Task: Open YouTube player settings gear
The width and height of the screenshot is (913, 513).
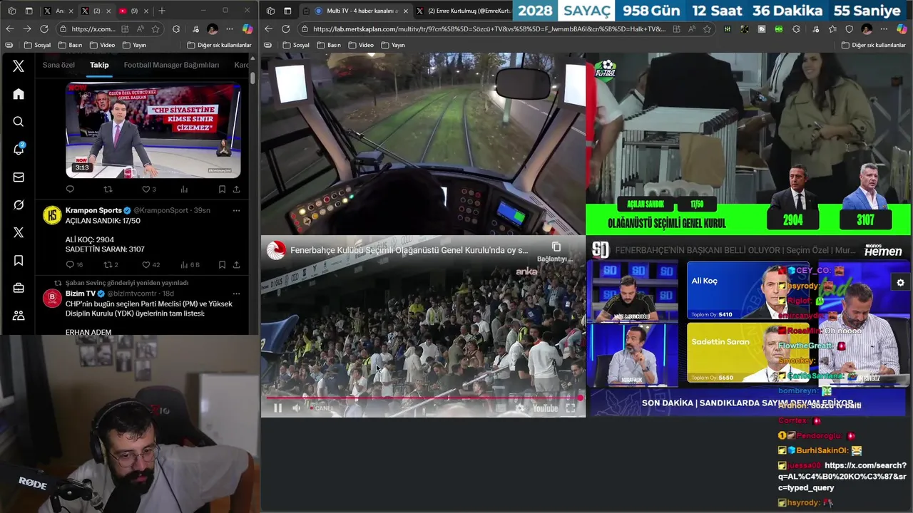Action: tap(520, 408)
